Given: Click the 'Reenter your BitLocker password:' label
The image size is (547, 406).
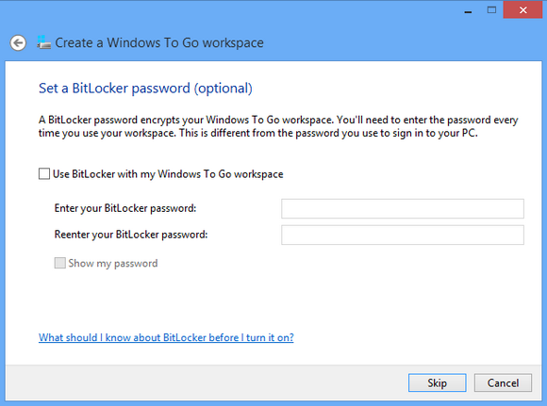Looking at the screenshot, I should [x=131, y=235].
